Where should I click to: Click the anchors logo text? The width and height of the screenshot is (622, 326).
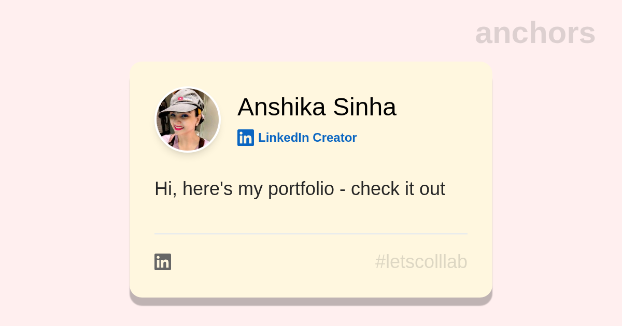point(535,33)
